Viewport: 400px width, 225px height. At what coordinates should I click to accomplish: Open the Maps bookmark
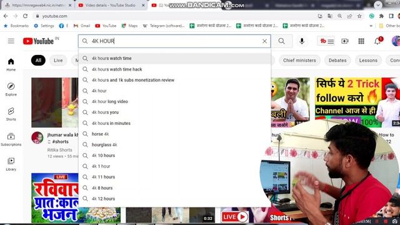pyautogui.click(x=129, y=26)
